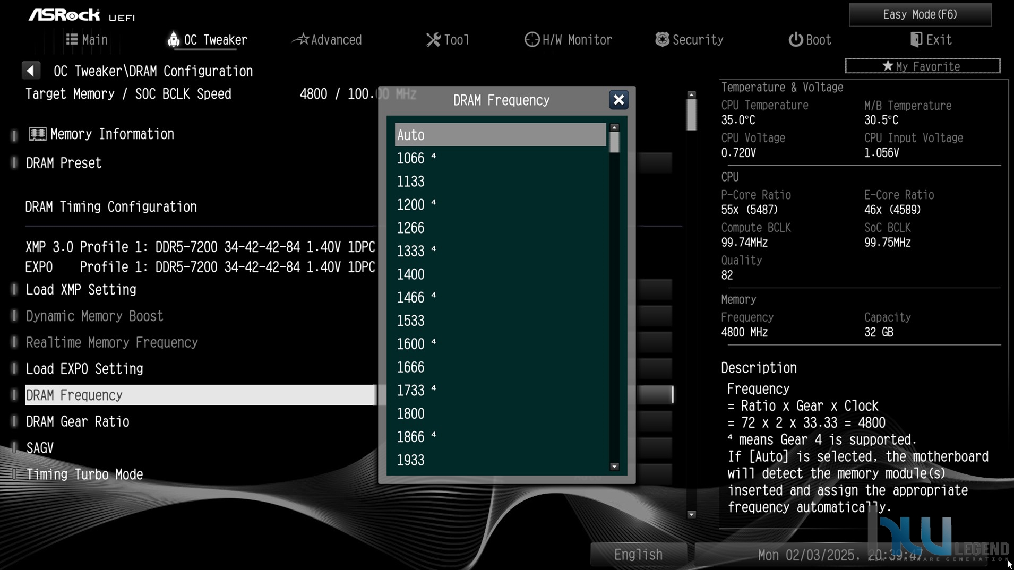Screen dimensions: 1014x570
Task: Click the main settings scrollbar thumb
Action: [691, 115]
